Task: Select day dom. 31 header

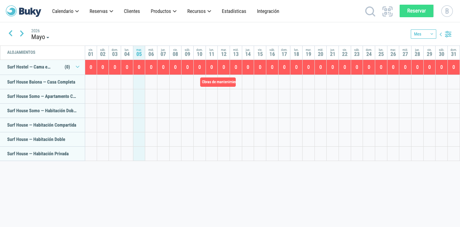Action: click(454, 53)
